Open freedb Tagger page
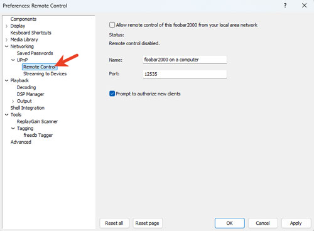 point(38,135)
